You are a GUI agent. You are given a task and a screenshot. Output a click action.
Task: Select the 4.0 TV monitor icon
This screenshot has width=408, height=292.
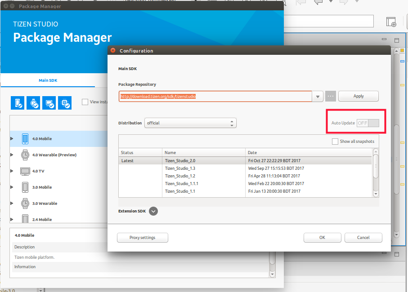click(x=25, y=171)
